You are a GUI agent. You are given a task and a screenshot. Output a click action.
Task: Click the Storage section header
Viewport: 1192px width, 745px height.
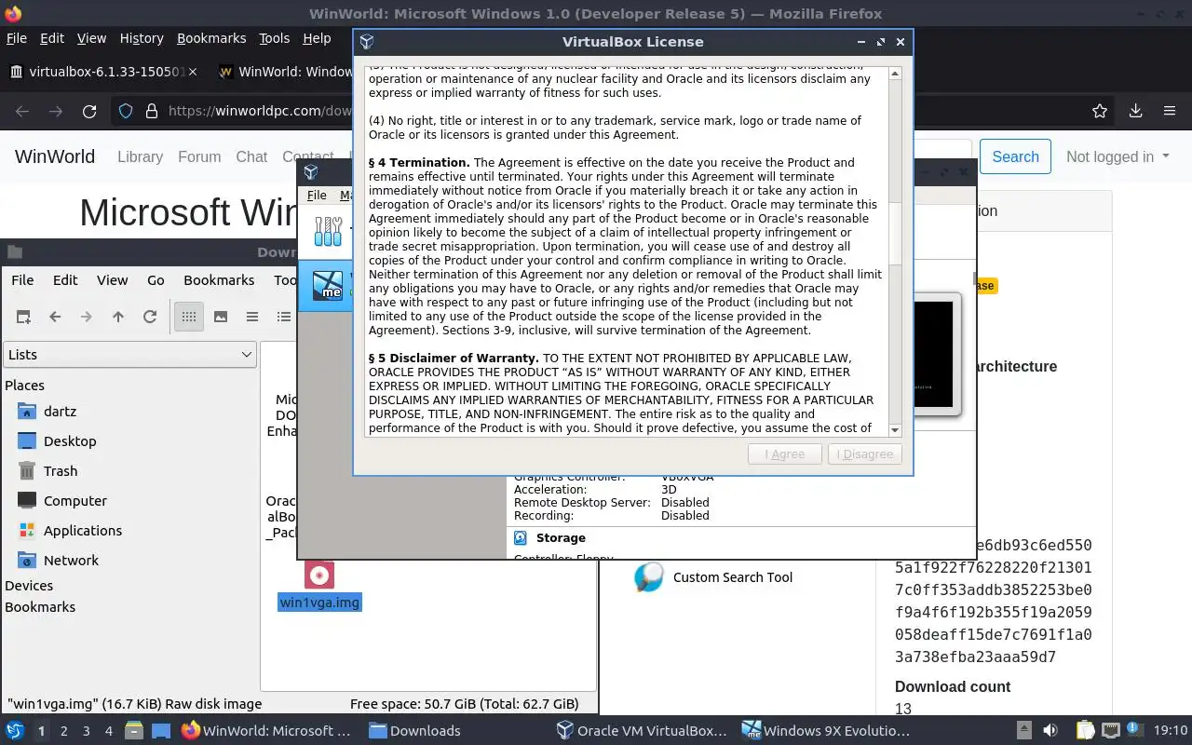(561, 538)
